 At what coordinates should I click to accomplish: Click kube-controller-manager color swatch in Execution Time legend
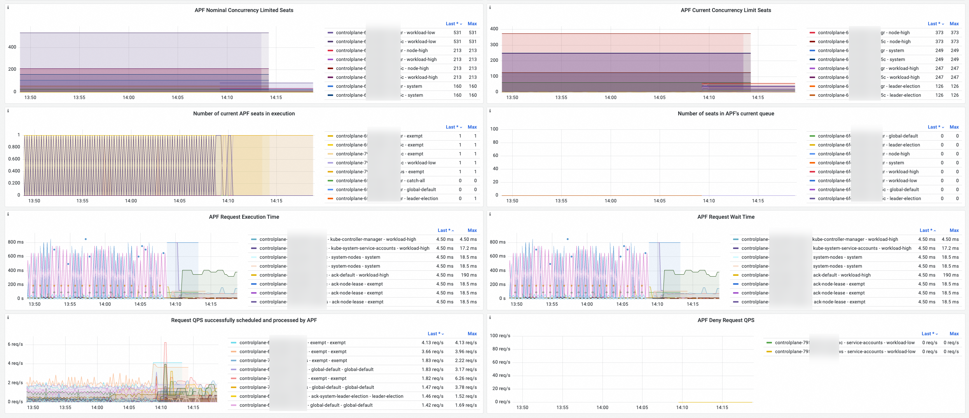coord(254,239)
